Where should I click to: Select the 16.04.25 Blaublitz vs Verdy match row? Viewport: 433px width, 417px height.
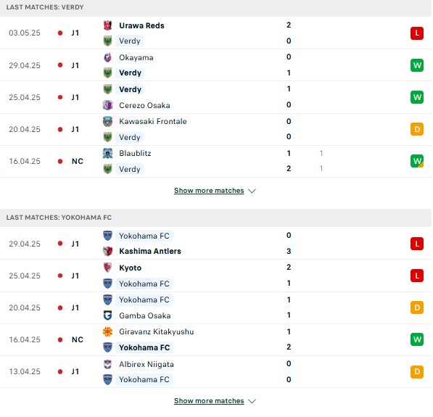(216, 161)
